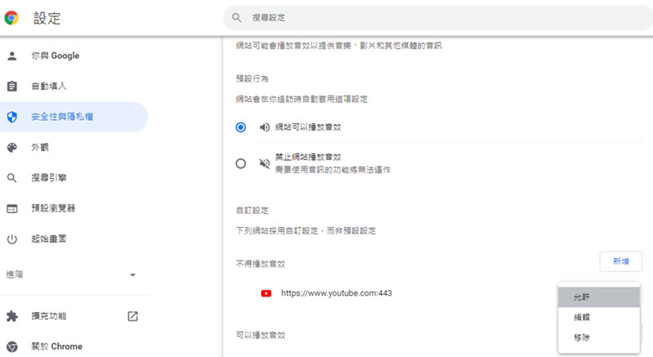
Task: Click the https://www.youtube.com:443 site entry
Action: (336, 293)
